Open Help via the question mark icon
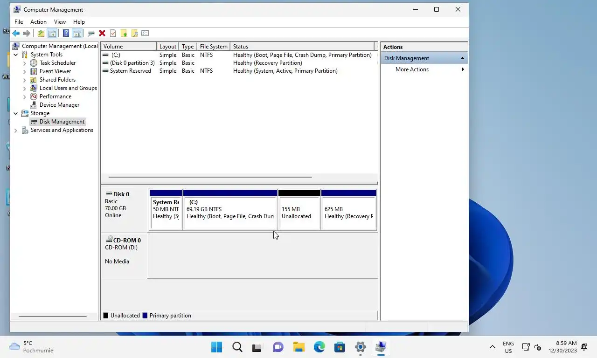The height and width of the screenshot is (358, 597). (66, 33)
